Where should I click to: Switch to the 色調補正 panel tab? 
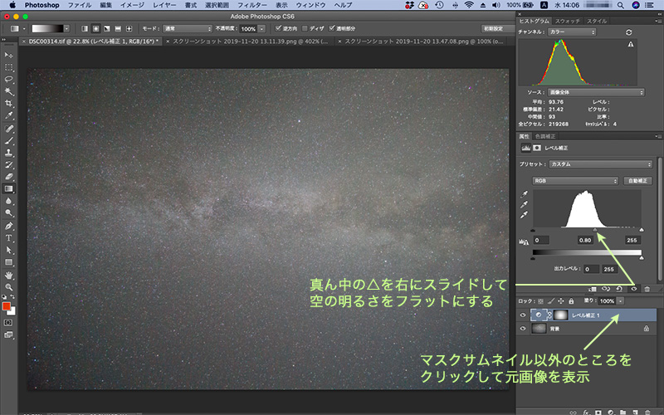point(545,136)
